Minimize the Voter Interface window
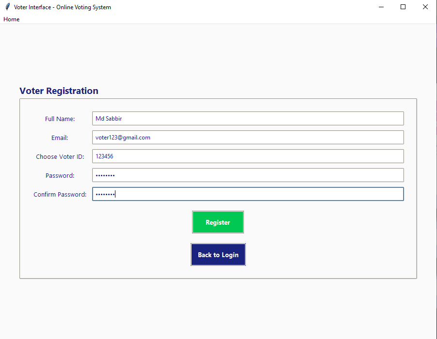The height and width of the screenshot is (339, 437). point(381,7)
